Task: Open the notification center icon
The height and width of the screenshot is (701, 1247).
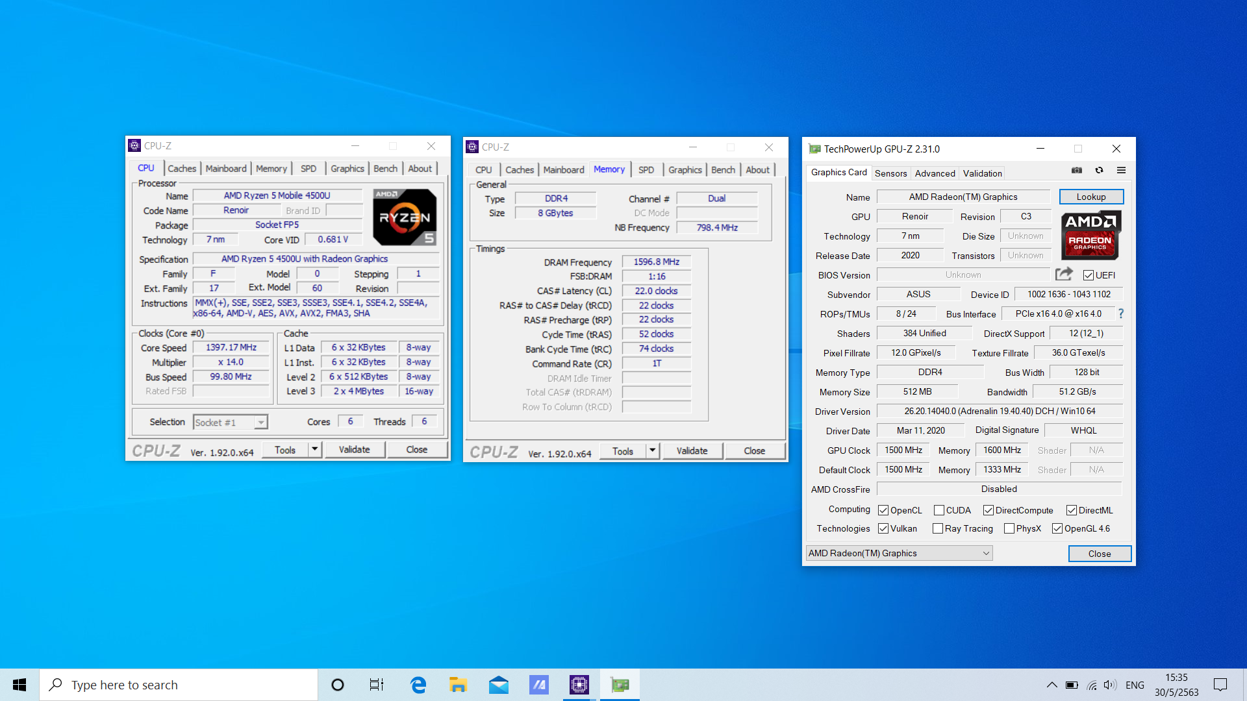Action: pos(1220,685)
